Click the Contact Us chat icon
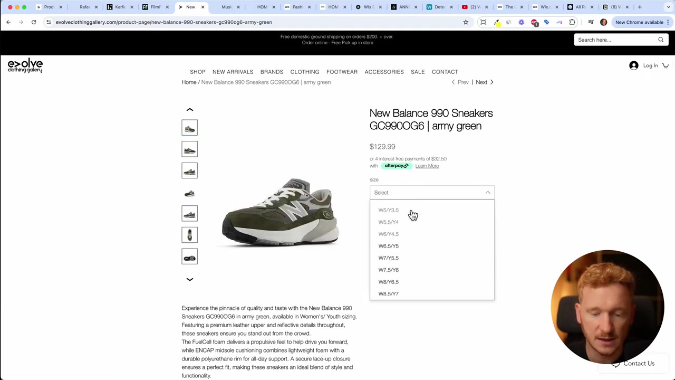675x380 pixels. point(616,364)
